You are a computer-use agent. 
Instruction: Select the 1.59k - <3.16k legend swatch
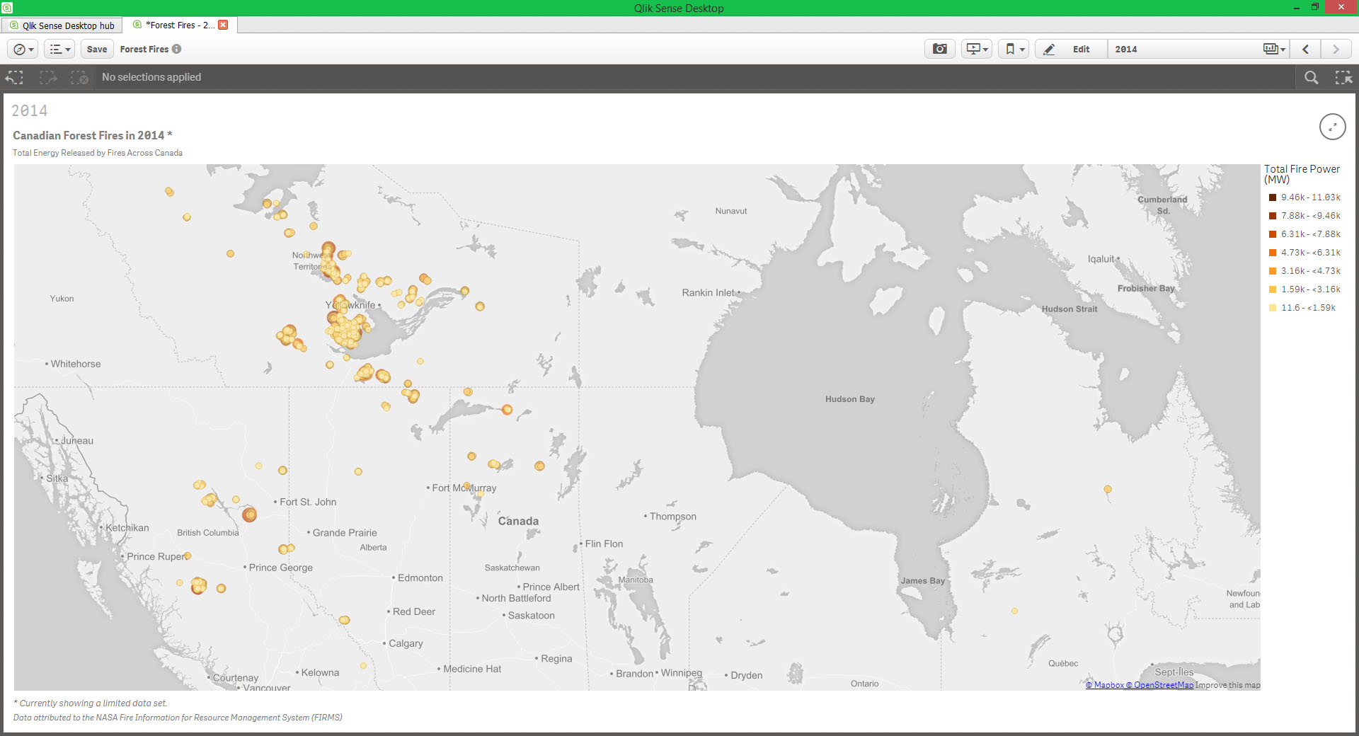click(x=1273, y=289)
